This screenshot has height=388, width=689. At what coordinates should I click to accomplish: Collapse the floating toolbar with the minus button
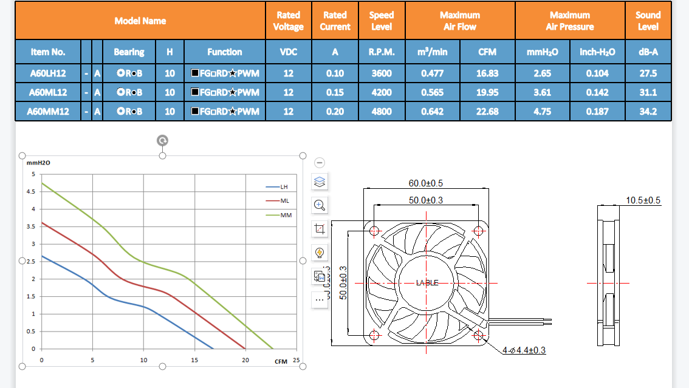(320, 163)
